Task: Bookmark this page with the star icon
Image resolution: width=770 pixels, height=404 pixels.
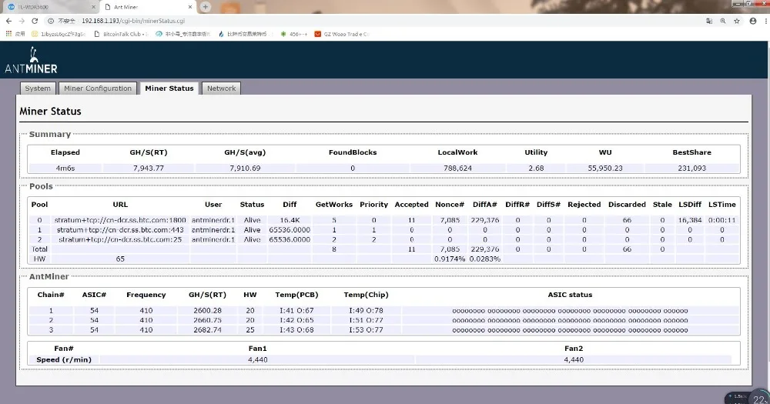Action: [x=737, y=21]
